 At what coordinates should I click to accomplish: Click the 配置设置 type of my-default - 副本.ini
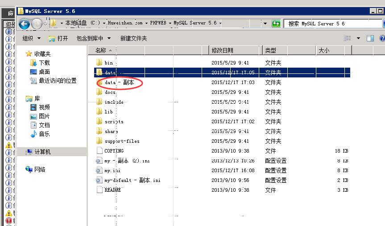click(276, 180)
